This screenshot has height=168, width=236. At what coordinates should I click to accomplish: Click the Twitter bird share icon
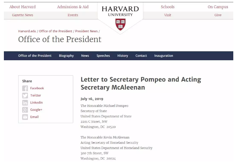click(x=25, y=95)
